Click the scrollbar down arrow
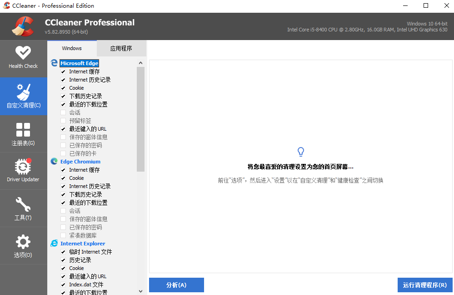This screenshot has height=295, width=454. pos(141,291)
